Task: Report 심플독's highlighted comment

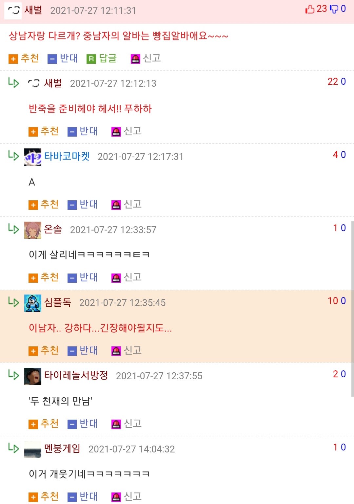Action: [x=127, y=351]
